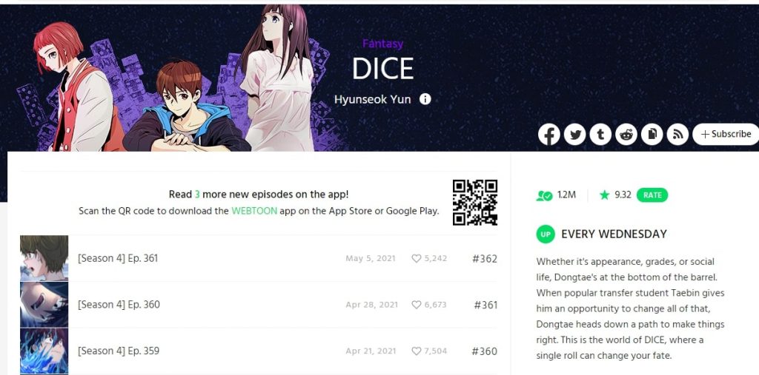Viewport: 759px width, 375px height.
Task: Share the series on Reddit
Action: [626, 135]
